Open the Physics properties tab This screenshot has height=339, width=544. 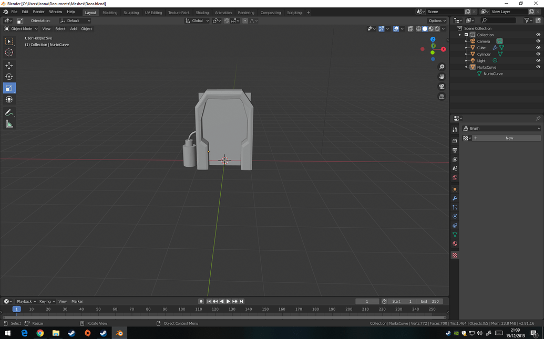click(x=455, y=216)
